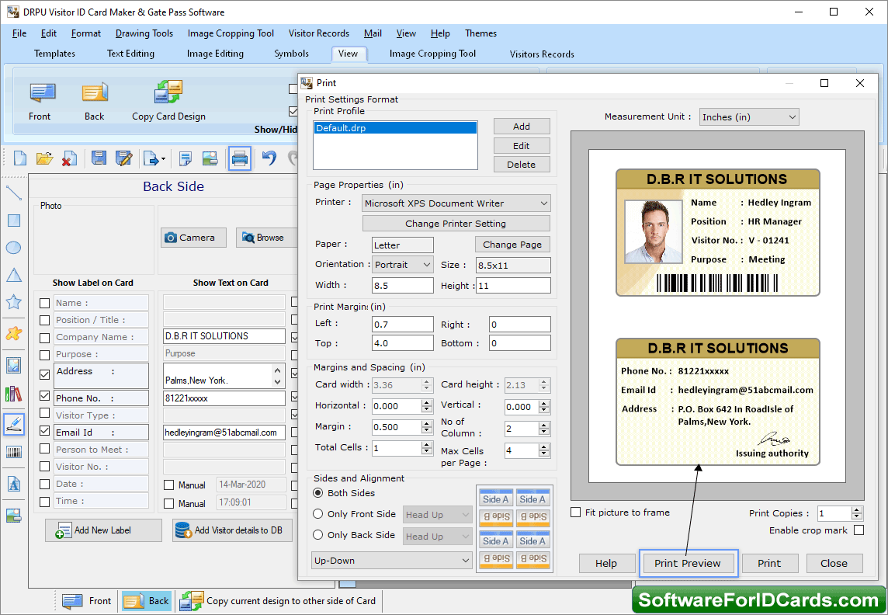Click the Open folder toolbar icon

(x=44, y=158)
